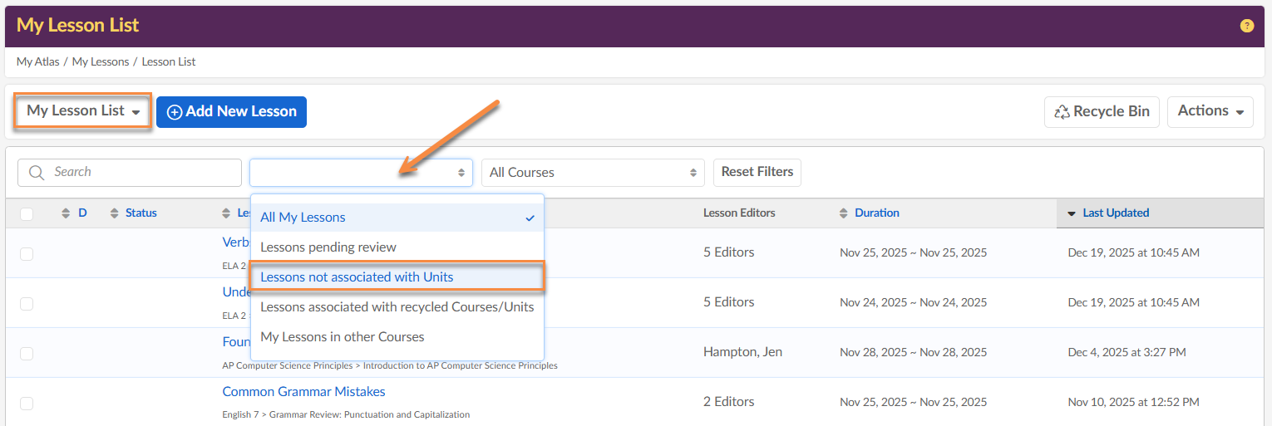Toggle the select-all checkbox in table header
1272x426 pixels.
27,214
